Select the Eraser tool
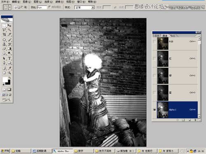206x154 pixels. [x=4, y=48]
